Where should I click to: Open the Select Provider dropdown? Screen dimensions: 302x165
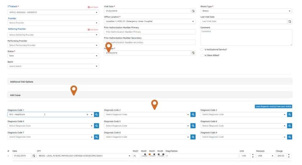[53, 23]
